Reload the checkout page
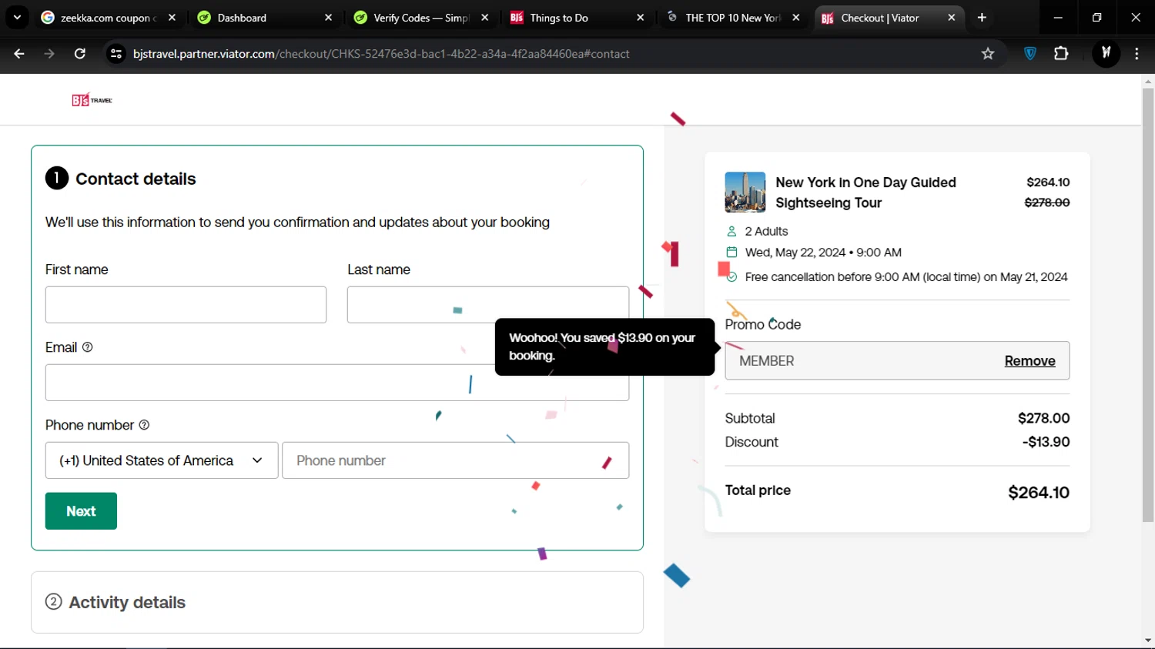 [x=80, y=54]
